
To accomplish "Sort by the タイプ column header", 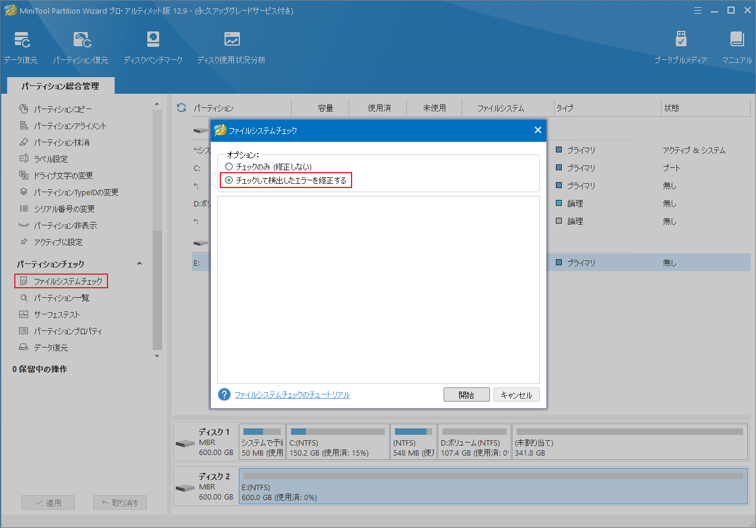I will (564, 108).
